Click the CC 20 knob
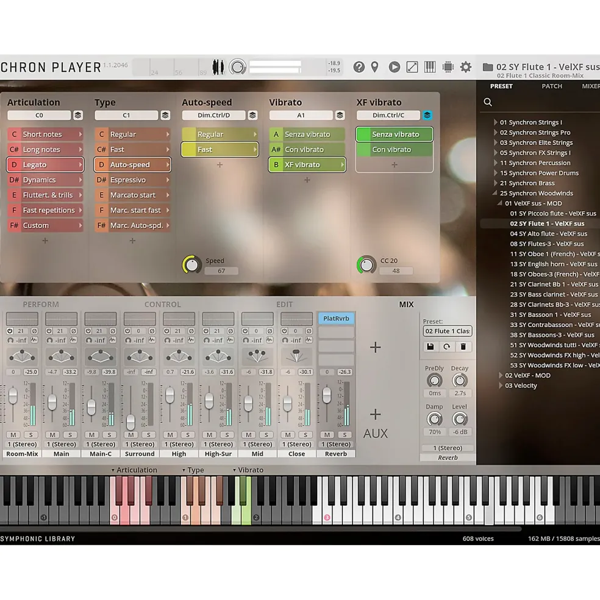This screenshot has width=600, height=600. (x=366, y=264)
